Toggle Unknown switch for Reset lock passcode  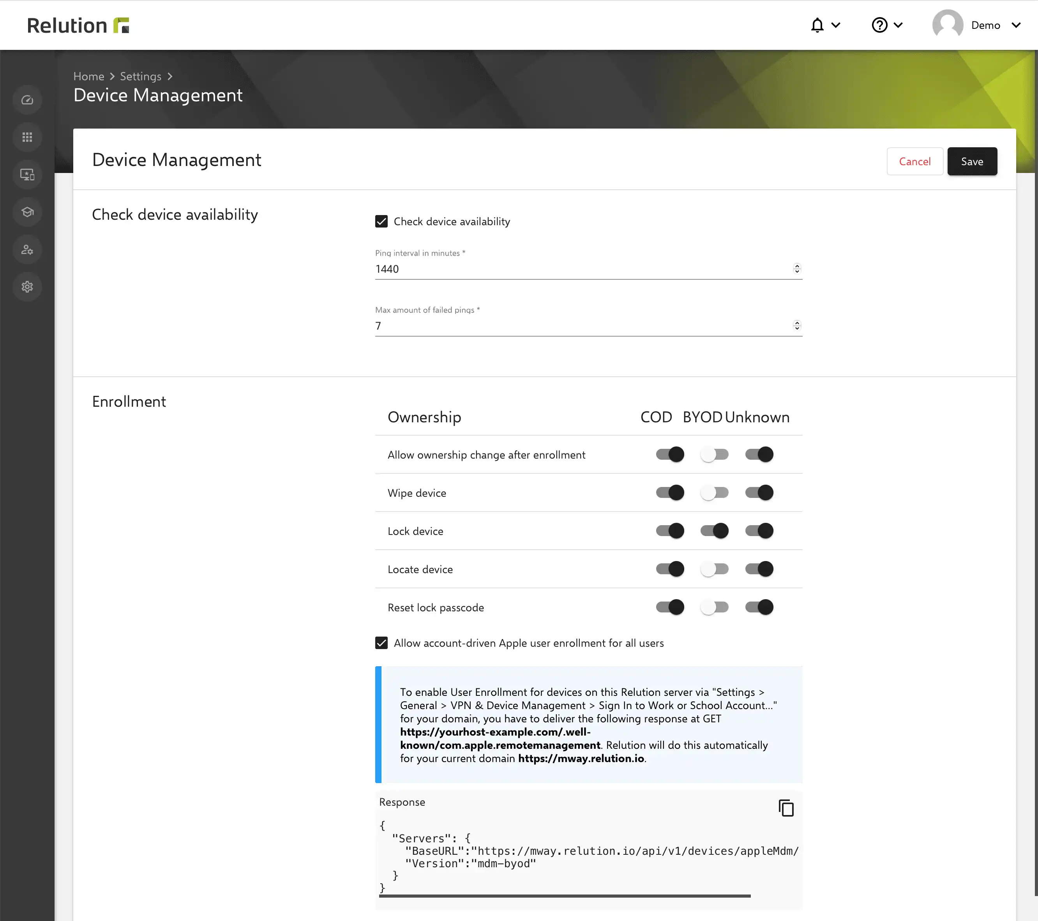point(759,607)
